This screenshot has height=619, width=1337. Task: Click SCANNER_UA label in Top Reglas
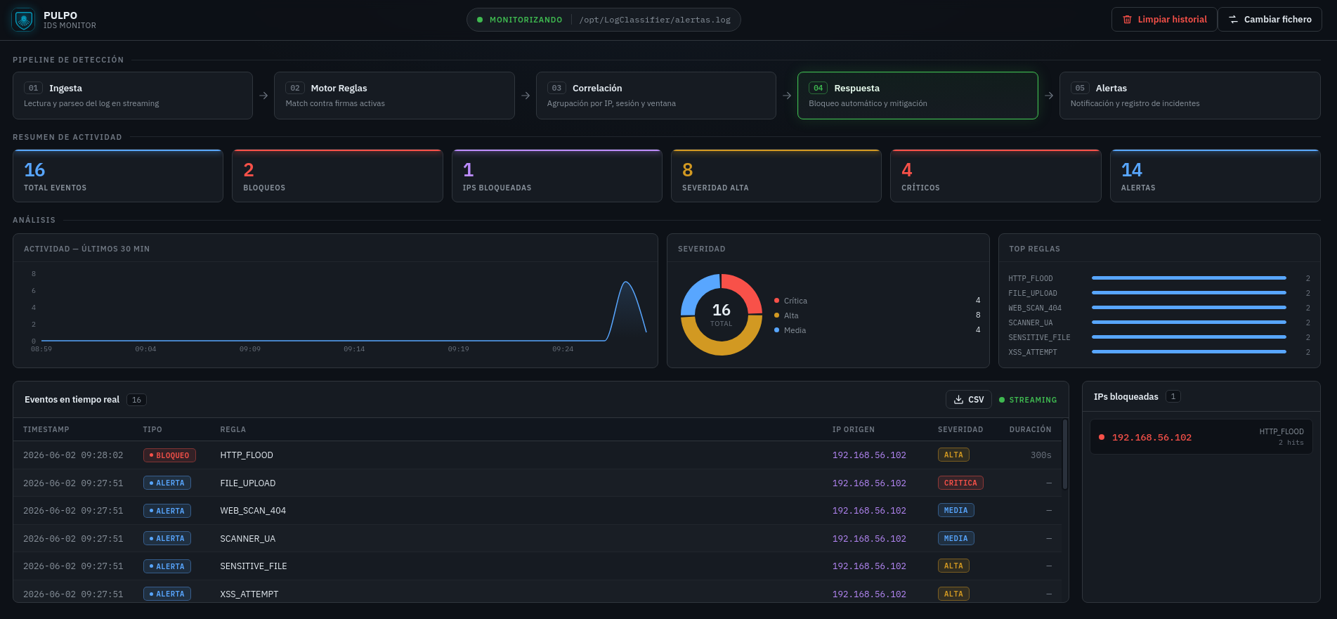(x=1031, y=323)
